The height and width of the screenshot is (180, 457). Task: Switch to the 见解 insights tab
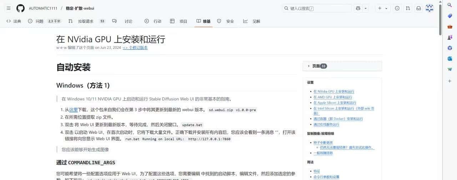(x=252, y=21)
